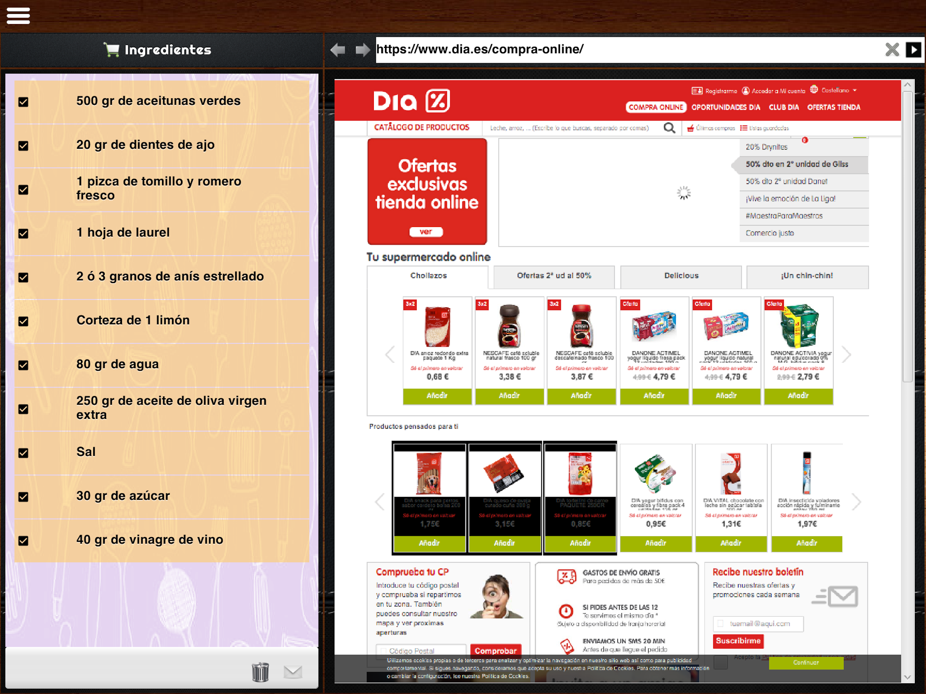Open the hamburger menu

point(18,16)
